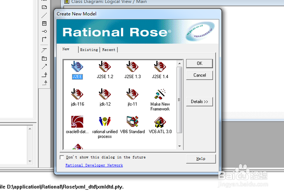Pick the Association Class tool
This screenshot has height=194, width=284.
(44, 50)
